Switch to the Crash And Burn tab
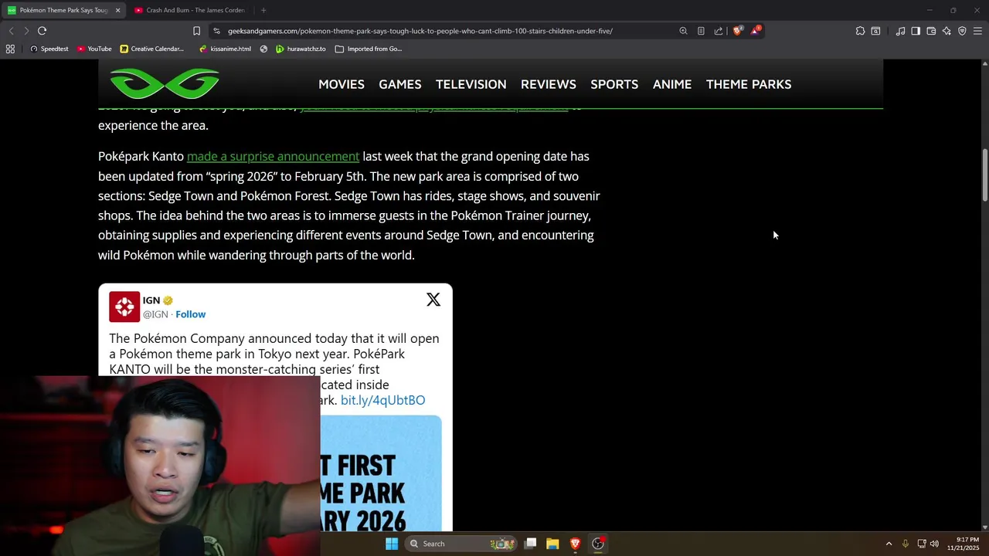This screenshot has width=989, height=556. (x=189, y=10)
